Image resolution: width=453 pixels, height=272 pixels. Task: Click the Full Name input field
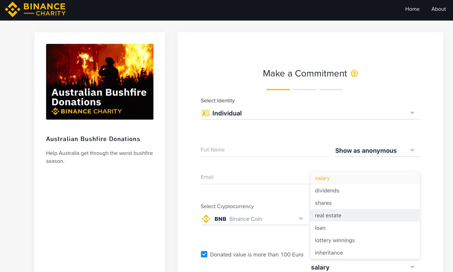(x=265, y=150)
